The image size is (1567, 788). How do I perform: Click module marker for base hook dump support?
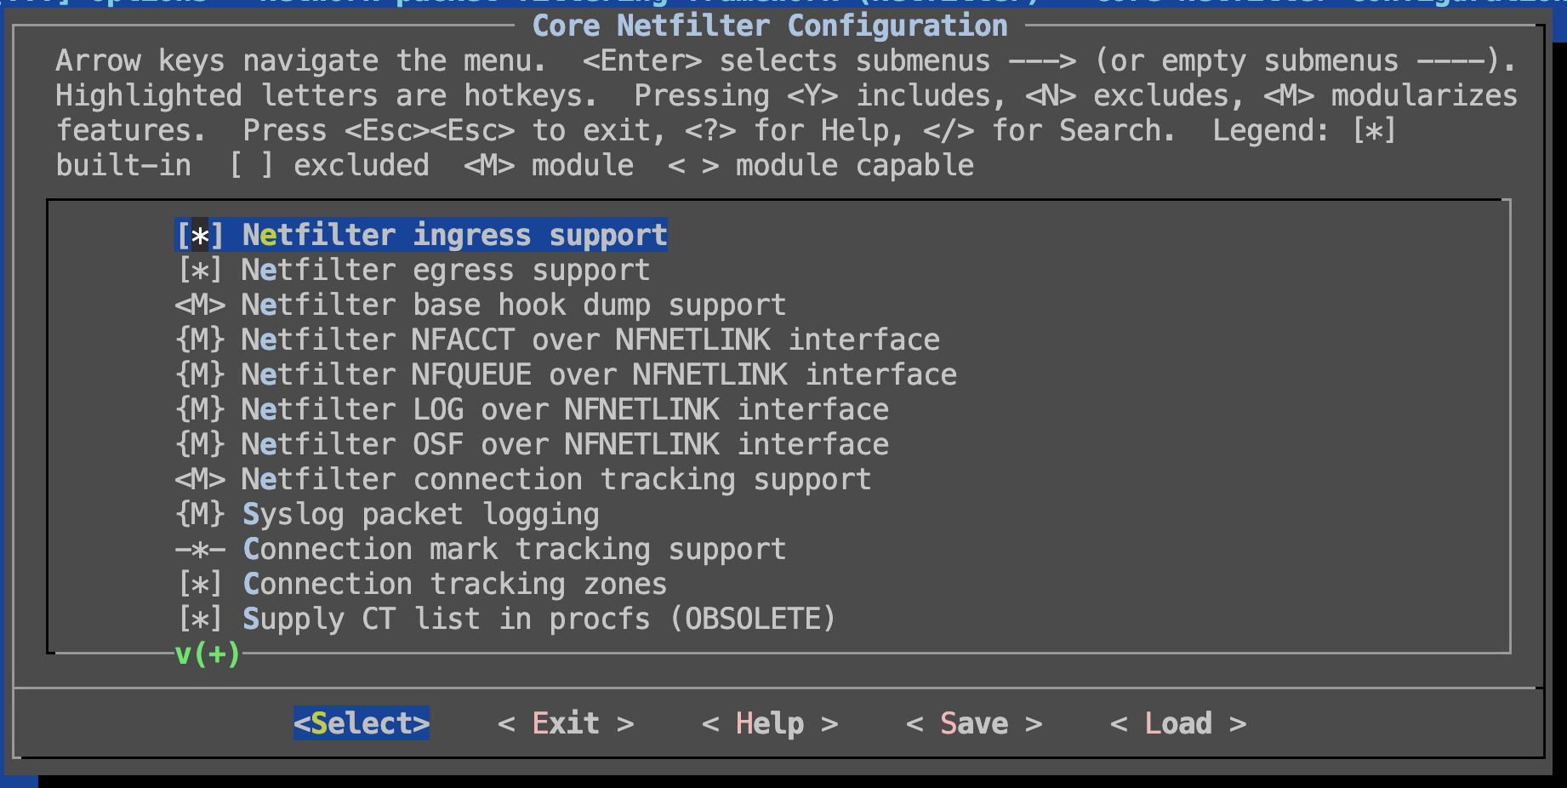[x=200, y=305]
